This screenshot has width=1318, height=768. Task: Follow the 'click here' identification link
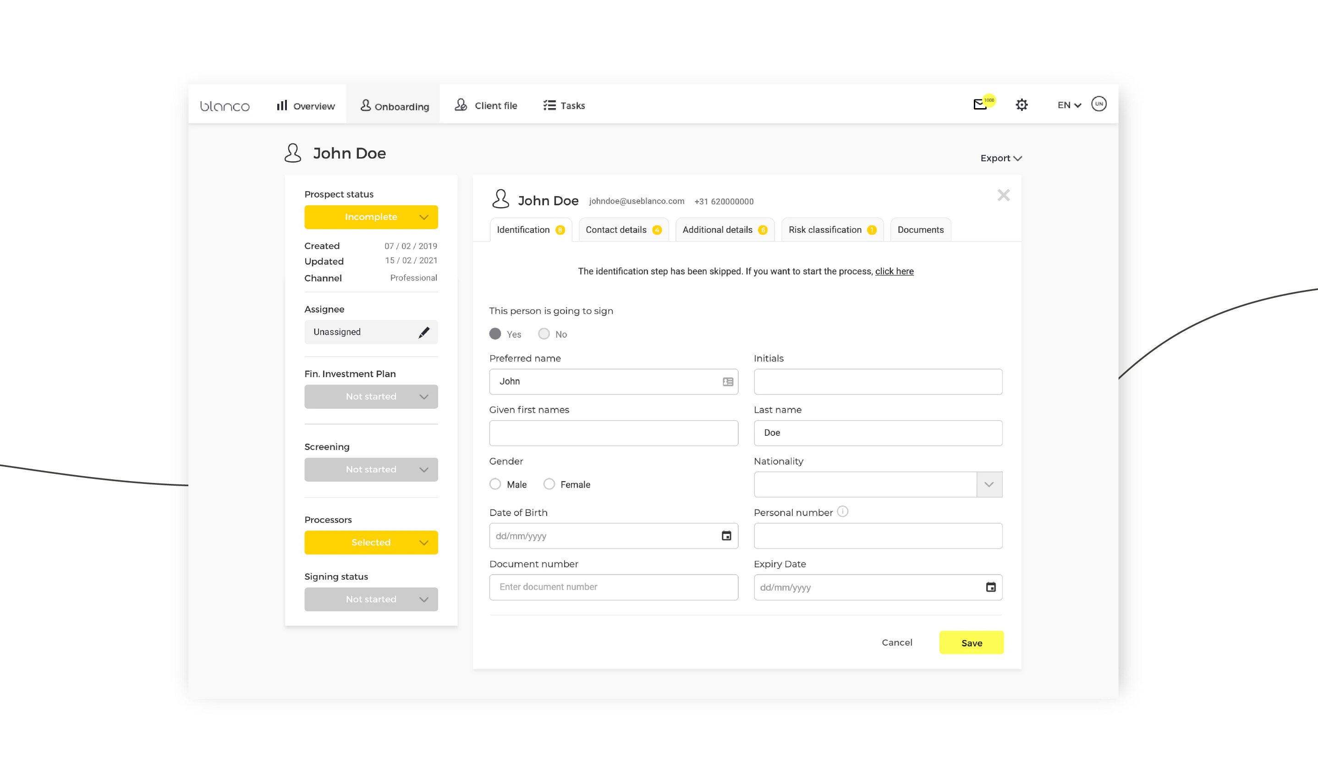[895, 271]
